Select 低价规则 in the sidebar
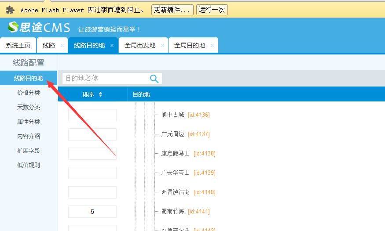This screenshot has width=385, height=231. (x=29, y=165)
